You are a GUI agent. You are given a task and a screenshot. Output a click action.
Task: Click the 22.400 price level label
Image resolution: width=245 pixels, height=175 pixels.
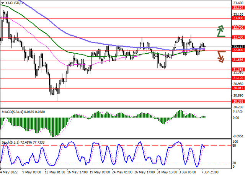[x=238, y=38]
